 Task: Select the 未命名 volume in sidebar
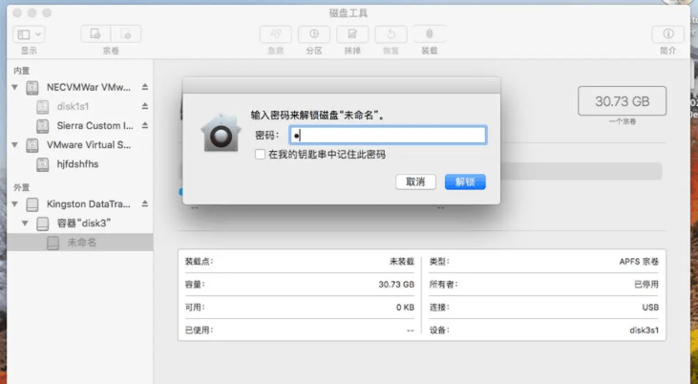click(80, 243)
